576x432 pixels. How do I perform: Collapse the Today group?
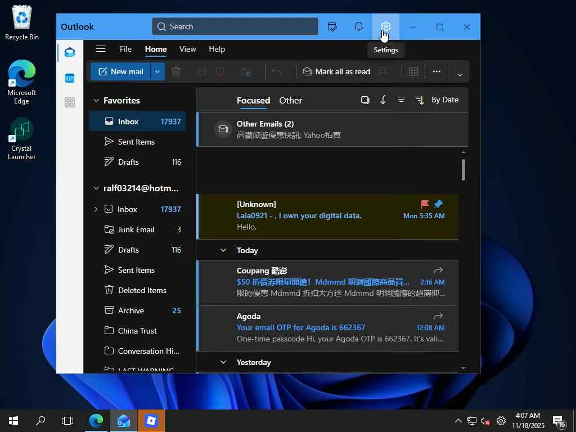(x=223, y=250)
